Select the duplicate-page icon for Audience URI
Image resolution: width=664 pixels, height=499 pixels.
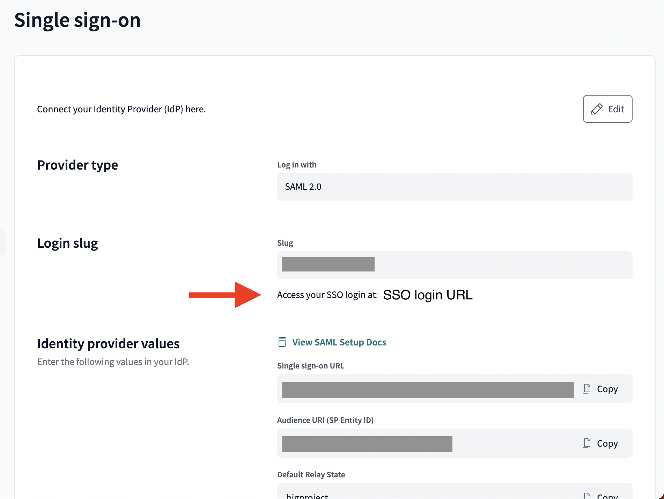[x=586, y=443]
